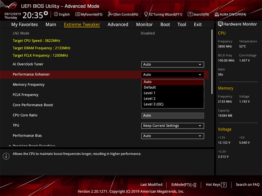
Task: Open the Monitor tab
Action: pyautogui.click(x=144, y=25)
